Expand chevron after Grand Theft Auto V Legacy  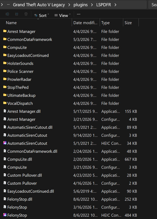tap(69, 5)
